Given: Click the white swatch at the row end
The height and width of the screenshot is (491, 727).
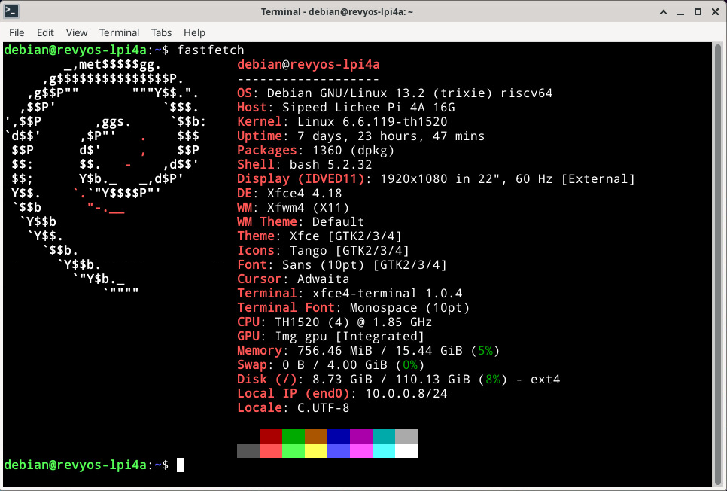Looking at the screenshot, I should (x=405, y=450).
